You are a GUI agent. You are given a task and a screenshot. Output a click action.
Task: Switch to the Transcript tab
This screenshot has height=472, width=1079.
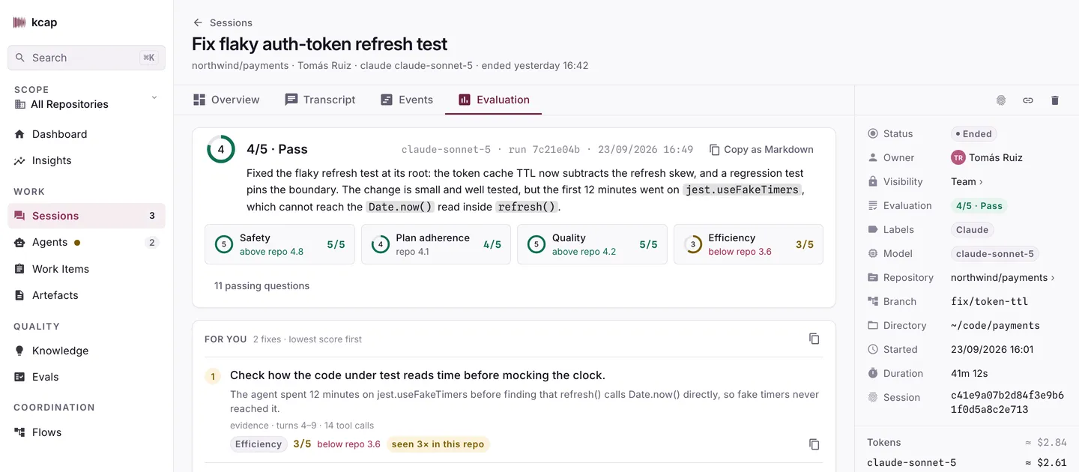[320, 100]
